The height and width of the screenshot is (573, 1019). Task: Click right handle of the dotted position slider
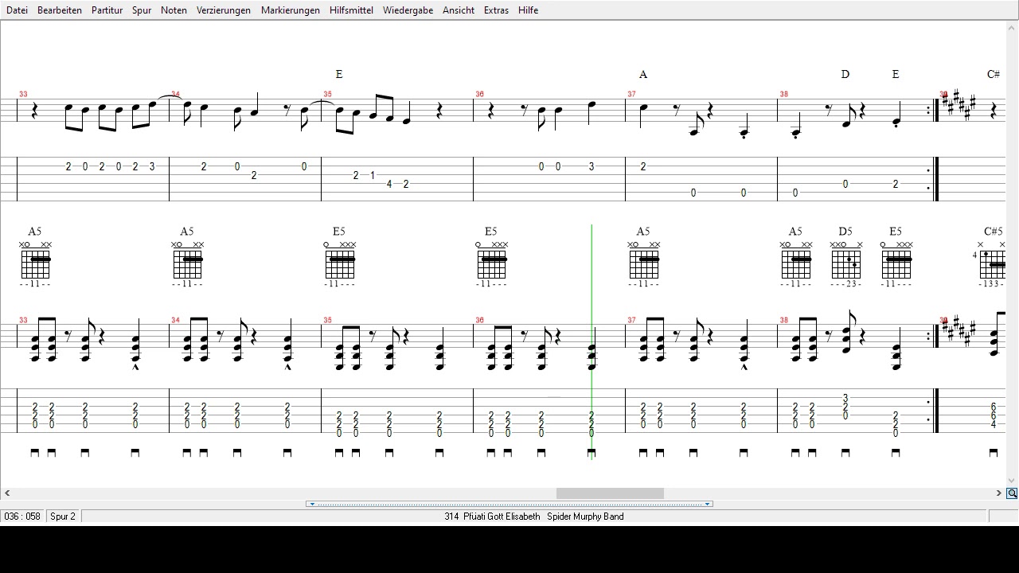coord(708,504)
